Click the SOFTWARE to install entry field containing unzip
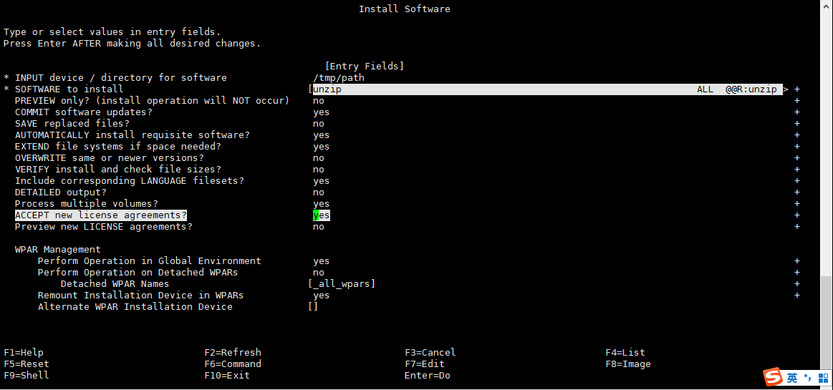This screenshot has width=833, height=390. coord(547,89)
